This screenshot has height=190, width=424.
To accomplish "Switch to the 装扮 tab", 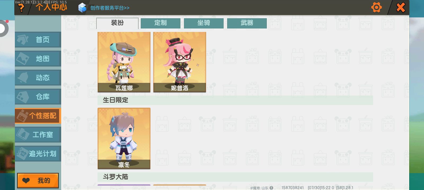I will click(117, 23).
